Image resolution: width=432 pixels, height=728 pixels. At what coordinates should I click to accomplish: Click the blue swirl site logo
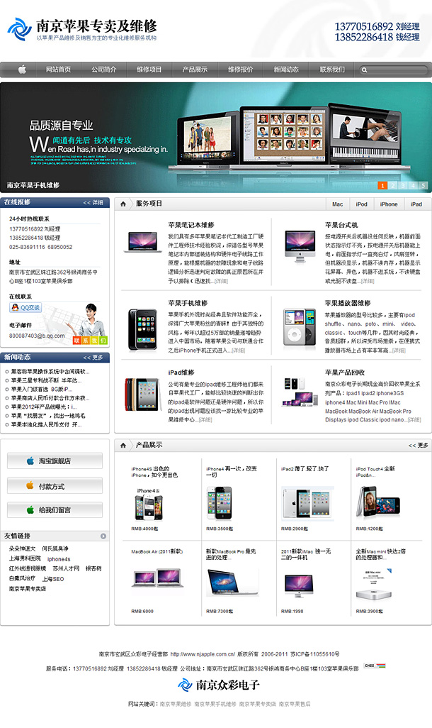pyautogui.click(x=19, y=29)
